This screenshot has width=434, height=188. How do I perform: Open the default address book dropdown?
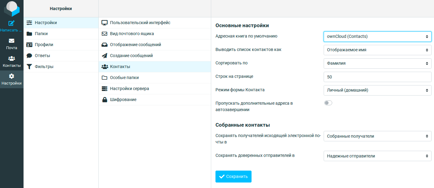(377, 37)
